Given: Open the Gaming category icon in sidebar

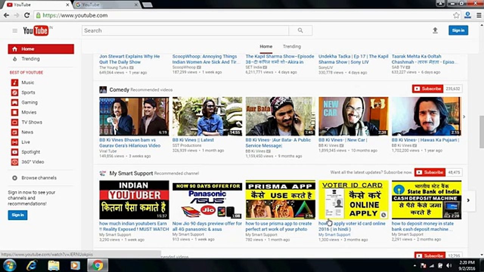Looking at the screenshot, I should [15, 102].
